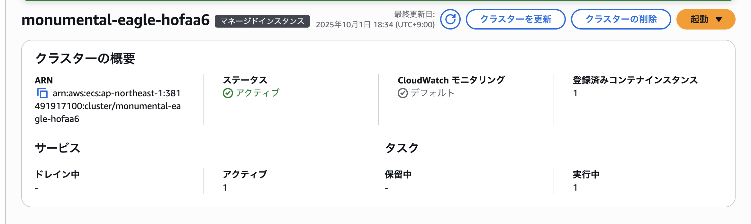Click the gray CloudWatch default checkmark icon
Image resolution: width=751 pixels, height=224 pixels.
coord(403,93)
